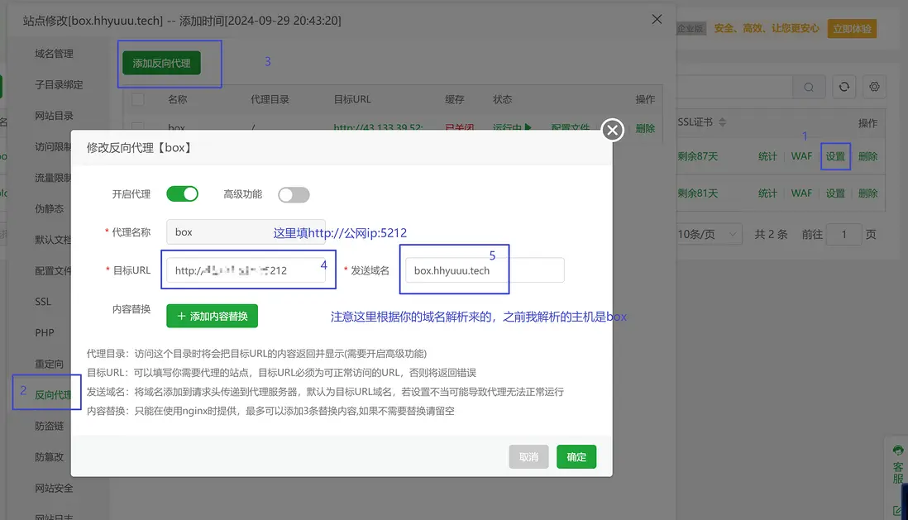Close the site modification window
The image size is (908, 520).
[657, 19]
